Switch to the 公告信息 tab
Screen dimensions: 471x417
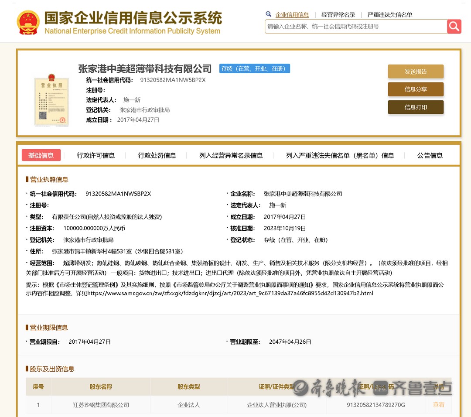[x=430, y=156]
